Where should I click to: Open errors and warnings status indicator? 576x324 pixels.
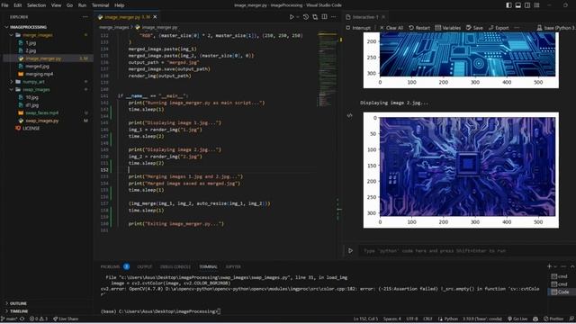[39, 319]
